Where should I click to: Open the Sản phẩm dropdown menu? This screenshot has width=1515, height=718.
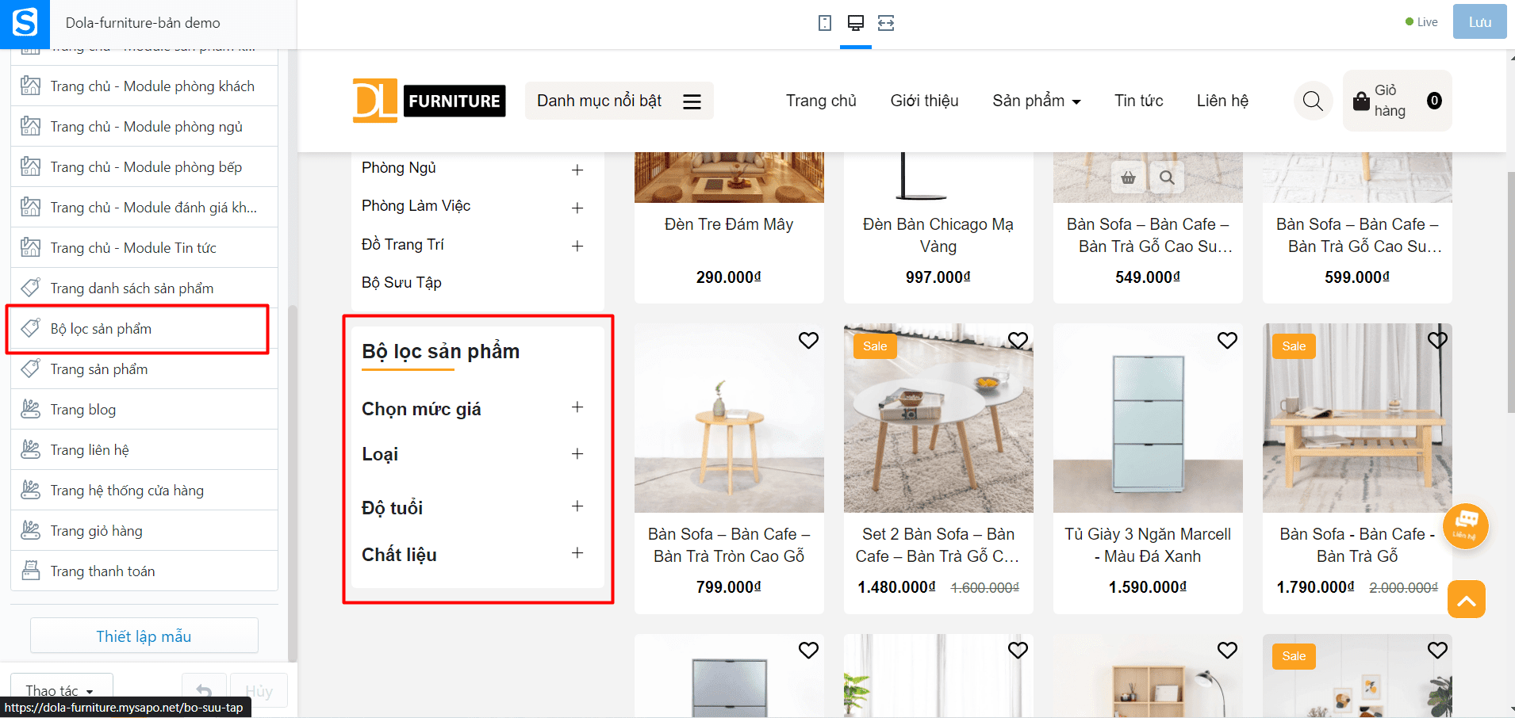(x=1036, y=101)
